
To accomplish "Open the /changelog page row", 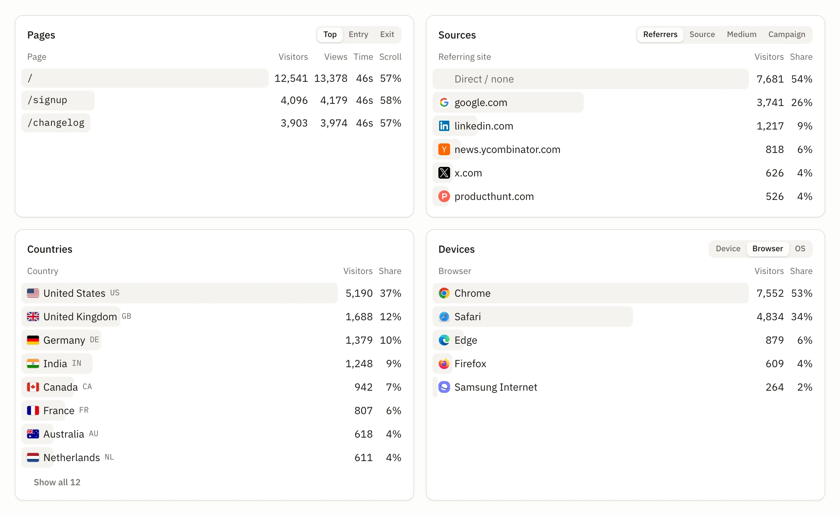I will 214,123.
